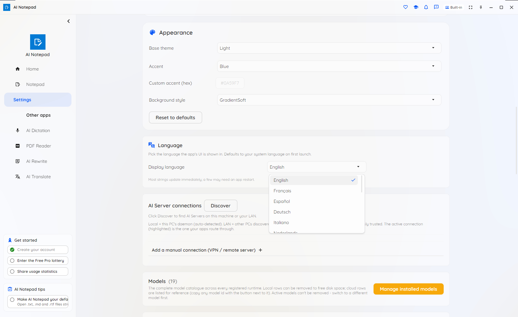518x317 pixels.
Task: Click the AI Server connections heading
Action: pyautogui.click(x=175, y=206)
